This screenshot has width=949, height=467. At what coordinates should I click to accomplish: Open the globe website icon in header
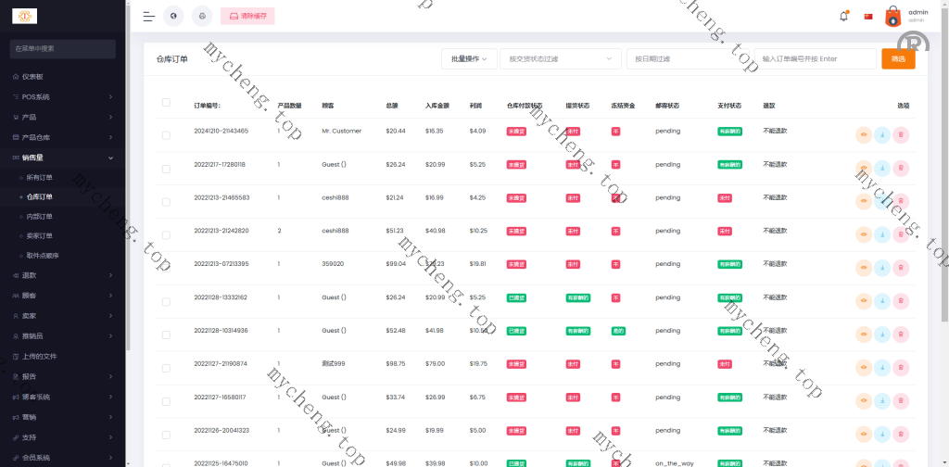173,16
